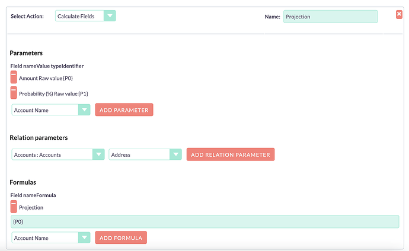Remove the Amount parameter row

coord(14,77)
